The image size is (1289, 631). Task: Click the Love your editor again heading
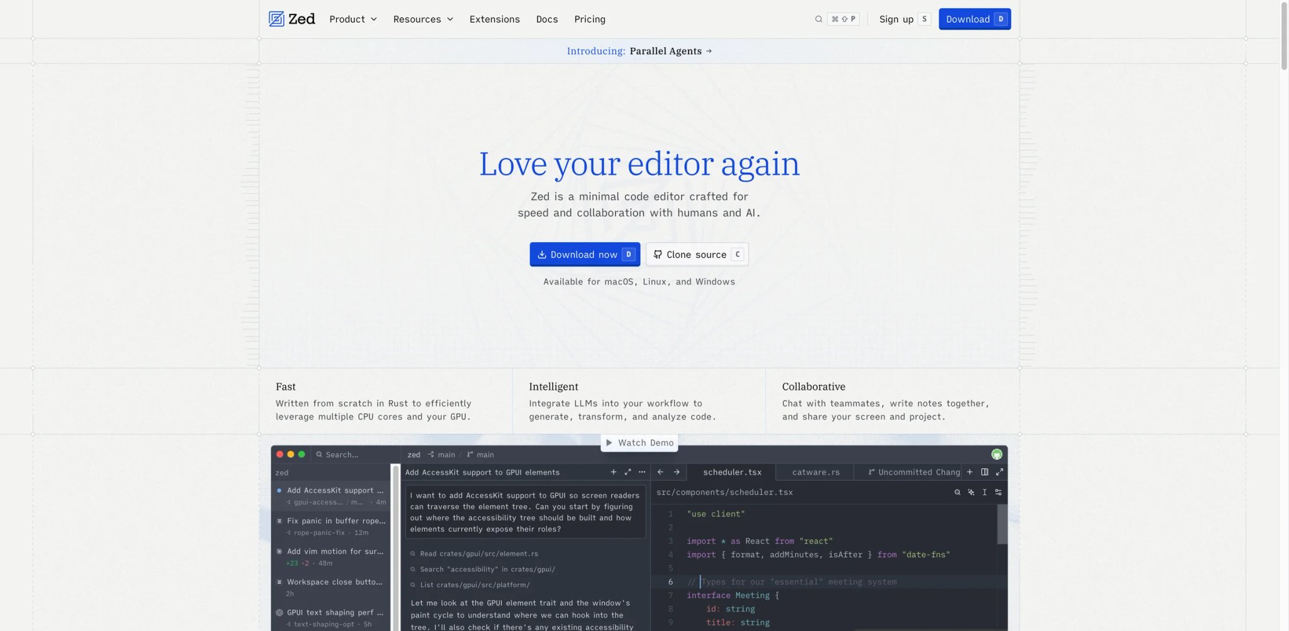coord(639,164)
